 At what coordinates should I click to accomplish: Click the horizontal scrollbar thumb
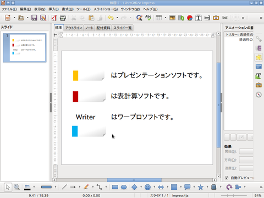pos(134,180)
